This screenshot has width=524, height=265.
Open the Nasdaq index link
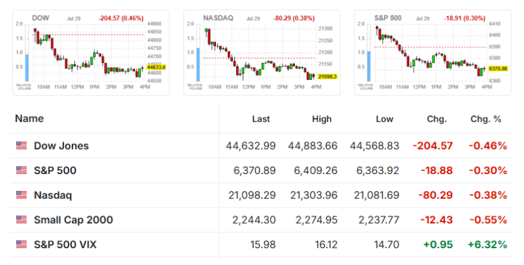53,195
